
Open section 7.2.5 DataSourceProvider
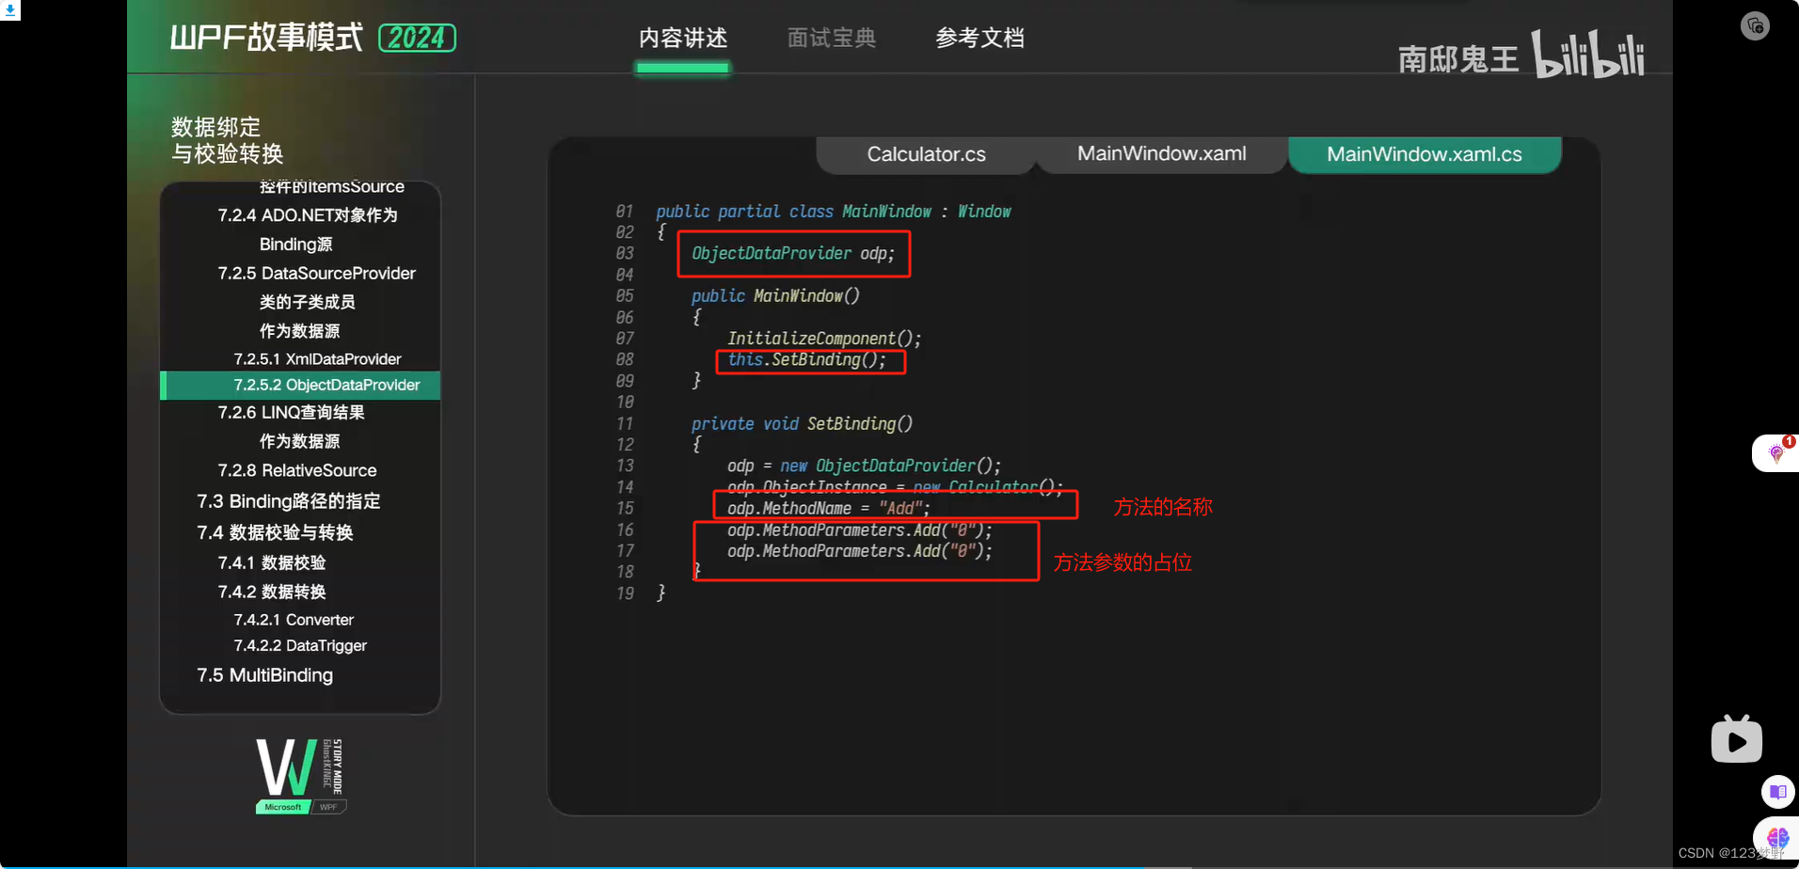316,274
